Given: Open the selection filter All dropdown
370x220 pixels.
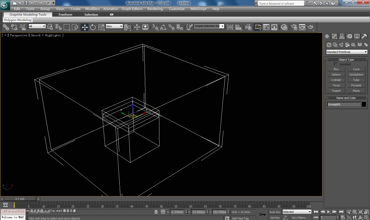Looking at the screenshot, I should click(37, 26).
